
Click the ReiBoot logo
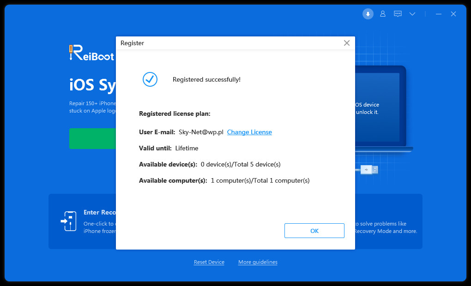click(91, 53)
